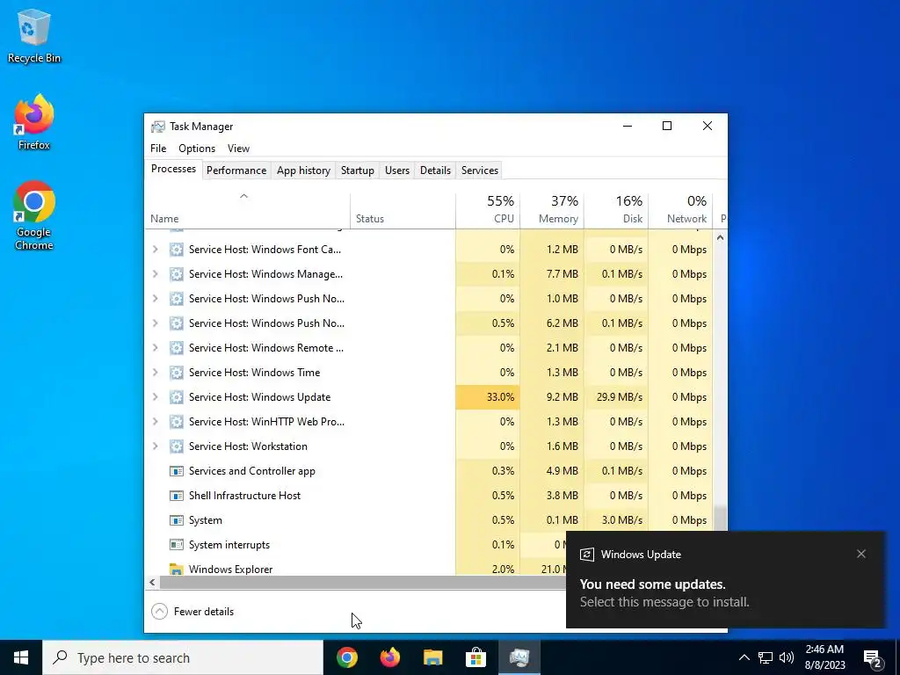Viewport: 900px width, 675px height.
Task: Click the horizontal scrollbar left arrow
Action: coord(152,582)
